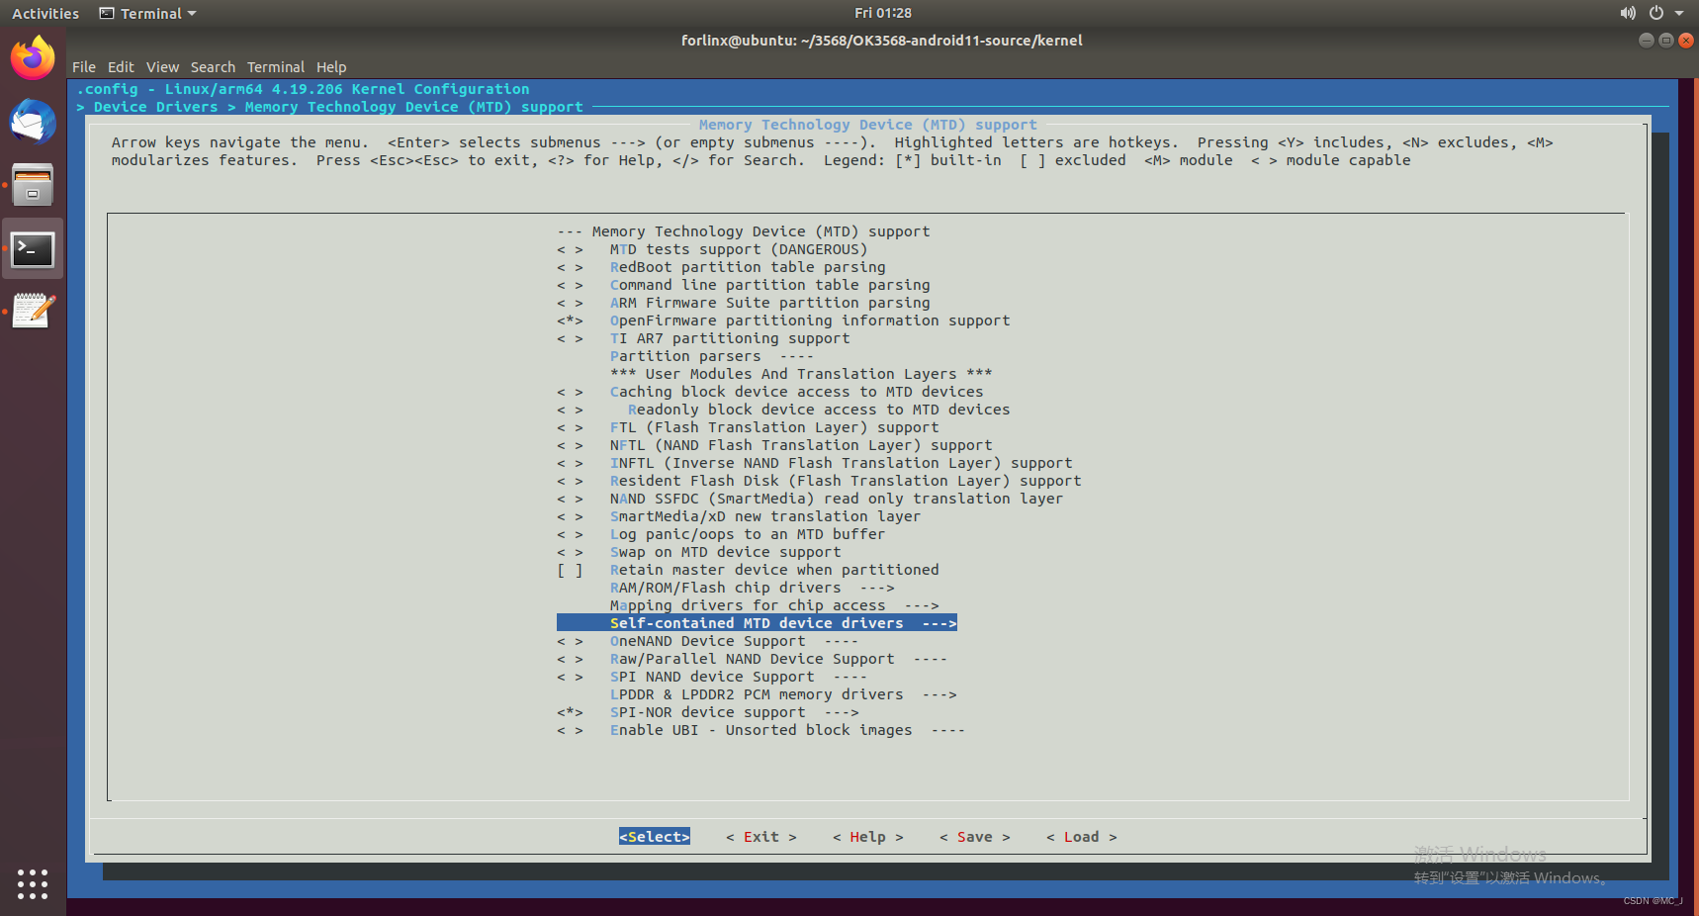Open the File menu

(x=84, y=67)
